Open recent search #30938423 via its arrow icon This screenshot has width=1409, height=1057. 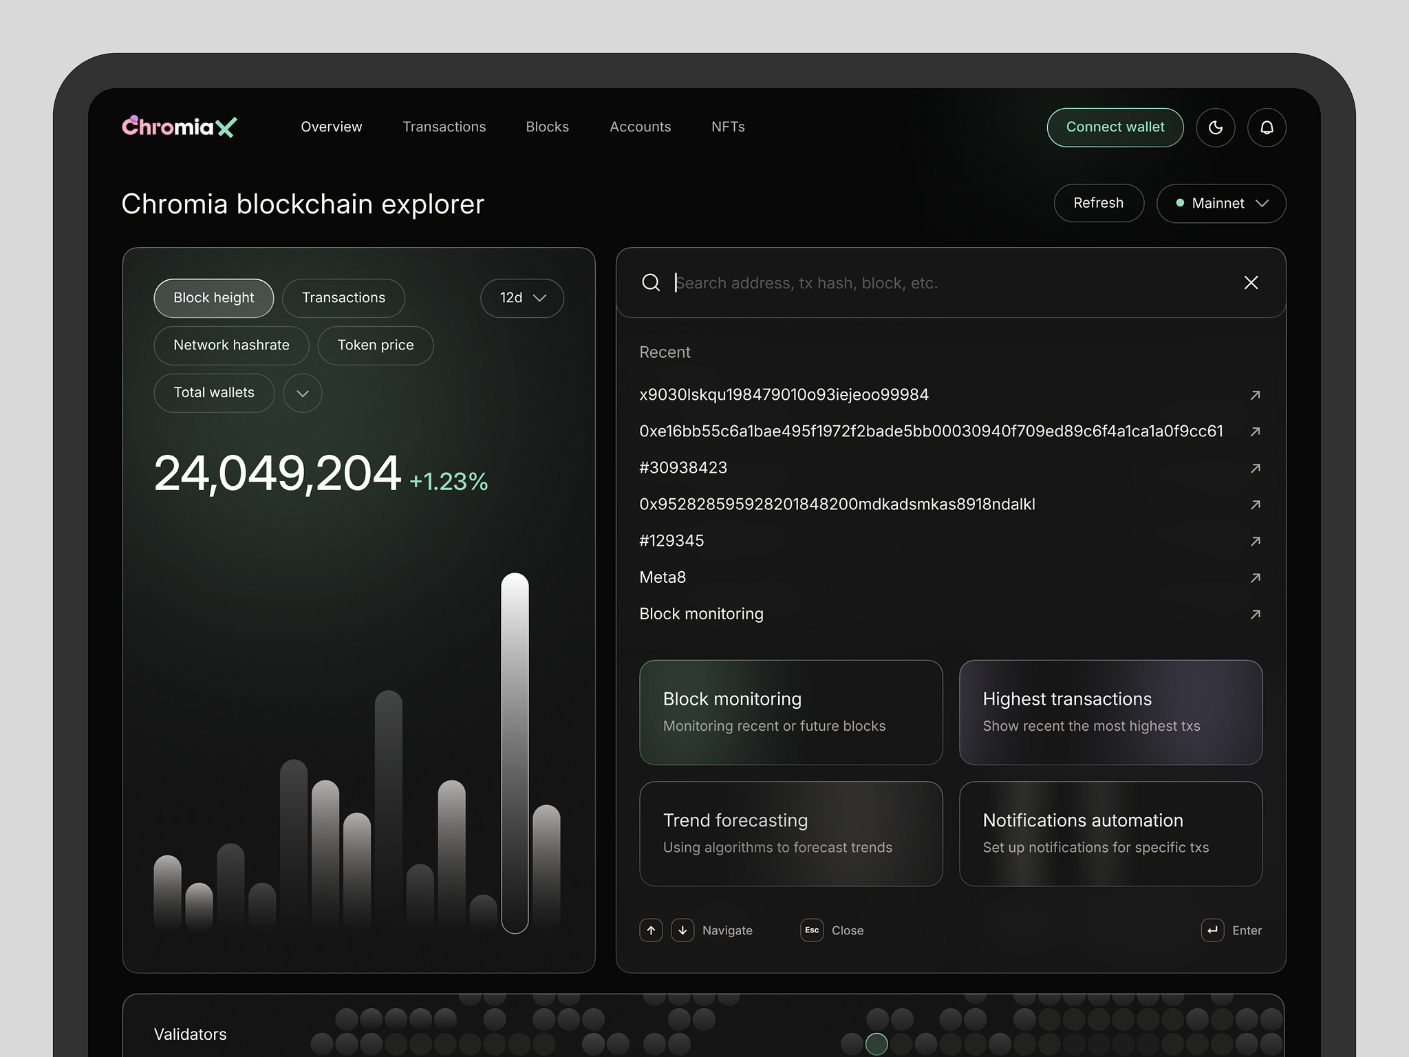1255,468
